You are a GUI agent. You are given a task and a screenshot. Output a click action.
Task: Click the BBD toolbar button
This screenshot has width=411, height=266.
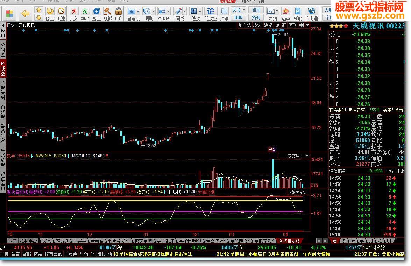click(x=239, y=17)
